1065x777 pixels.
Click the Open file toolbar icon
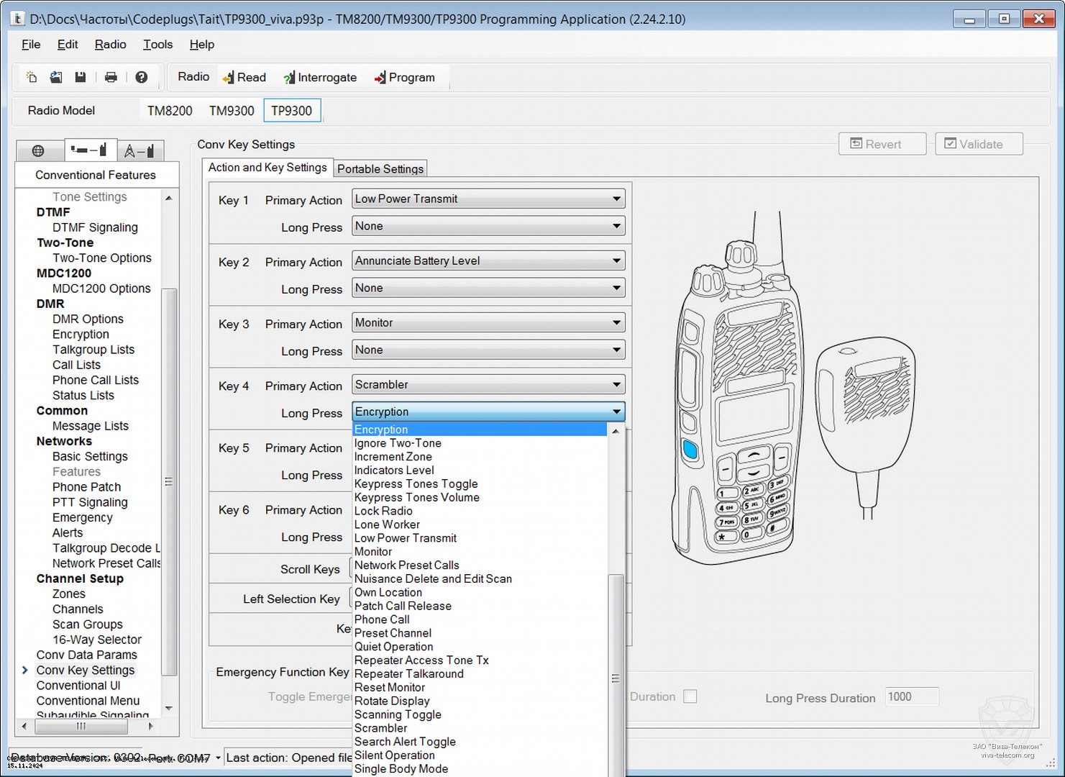point(56,77)
